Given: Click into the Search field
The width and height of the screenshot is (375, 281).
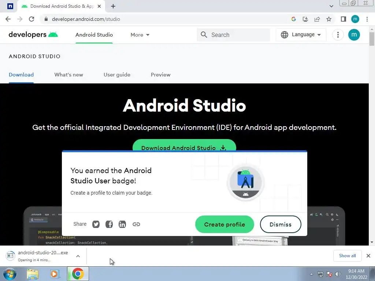Looking at the screenshot, I should click(x=233, y=35).
